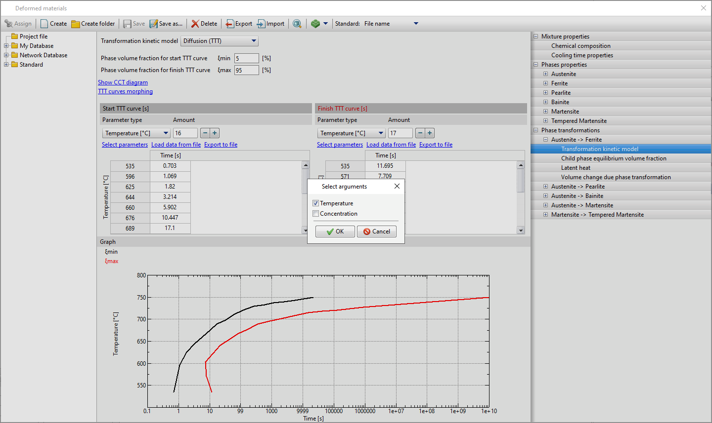Close the Select arguments dialog
The height and width of the screenshot is (423, 712).
click(397, 187)
